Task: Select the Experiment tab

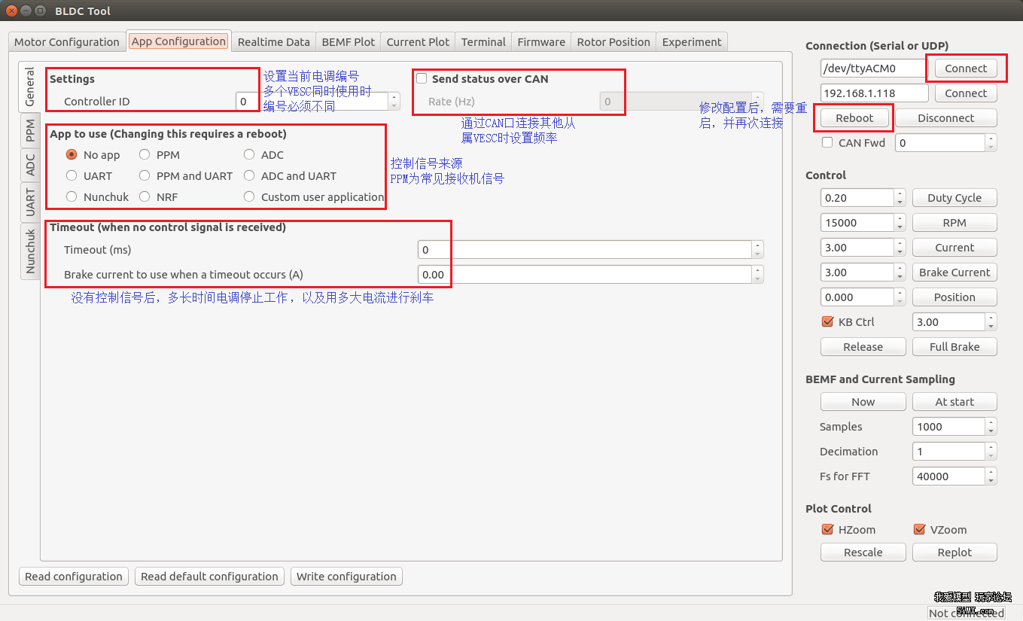Action: point(692,42)
